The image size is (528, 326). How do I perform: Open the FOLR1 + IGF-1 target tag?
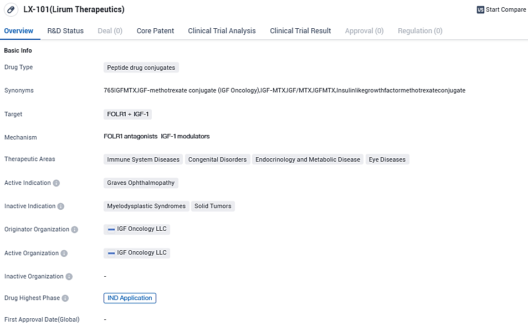tap(127, 114)
